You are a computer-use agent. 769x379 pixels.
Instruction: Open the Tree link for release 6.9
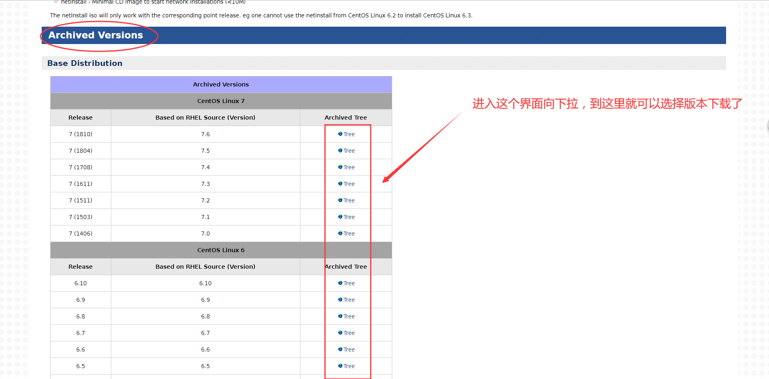coord(349,300)
